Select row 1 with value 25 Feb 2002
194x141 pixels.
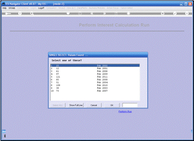click(x=95, y=65)
